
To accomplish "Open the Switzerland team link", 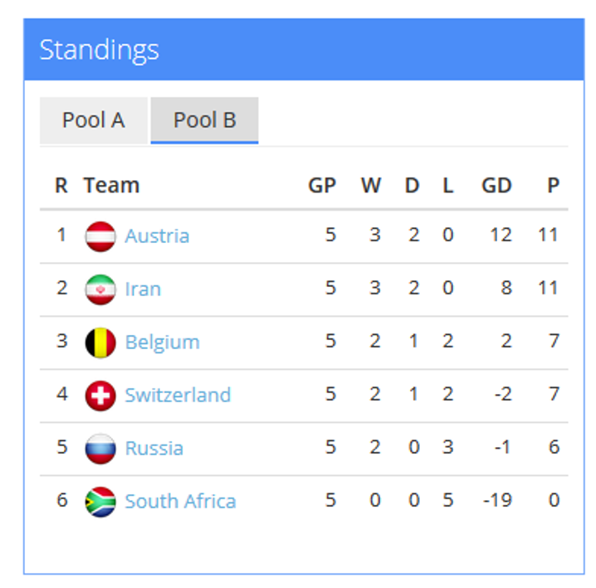I will (x=178, y=395).
